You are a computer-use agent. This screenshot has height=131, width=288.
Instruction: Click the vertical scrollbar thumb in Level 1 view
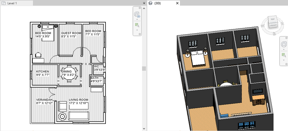click(x=144, y=68)
